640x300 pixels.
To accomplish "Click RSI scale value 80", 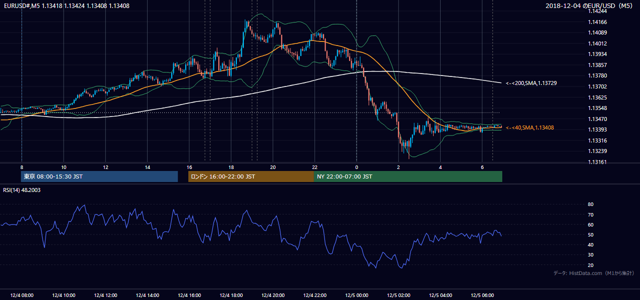I will click(590, 204).
